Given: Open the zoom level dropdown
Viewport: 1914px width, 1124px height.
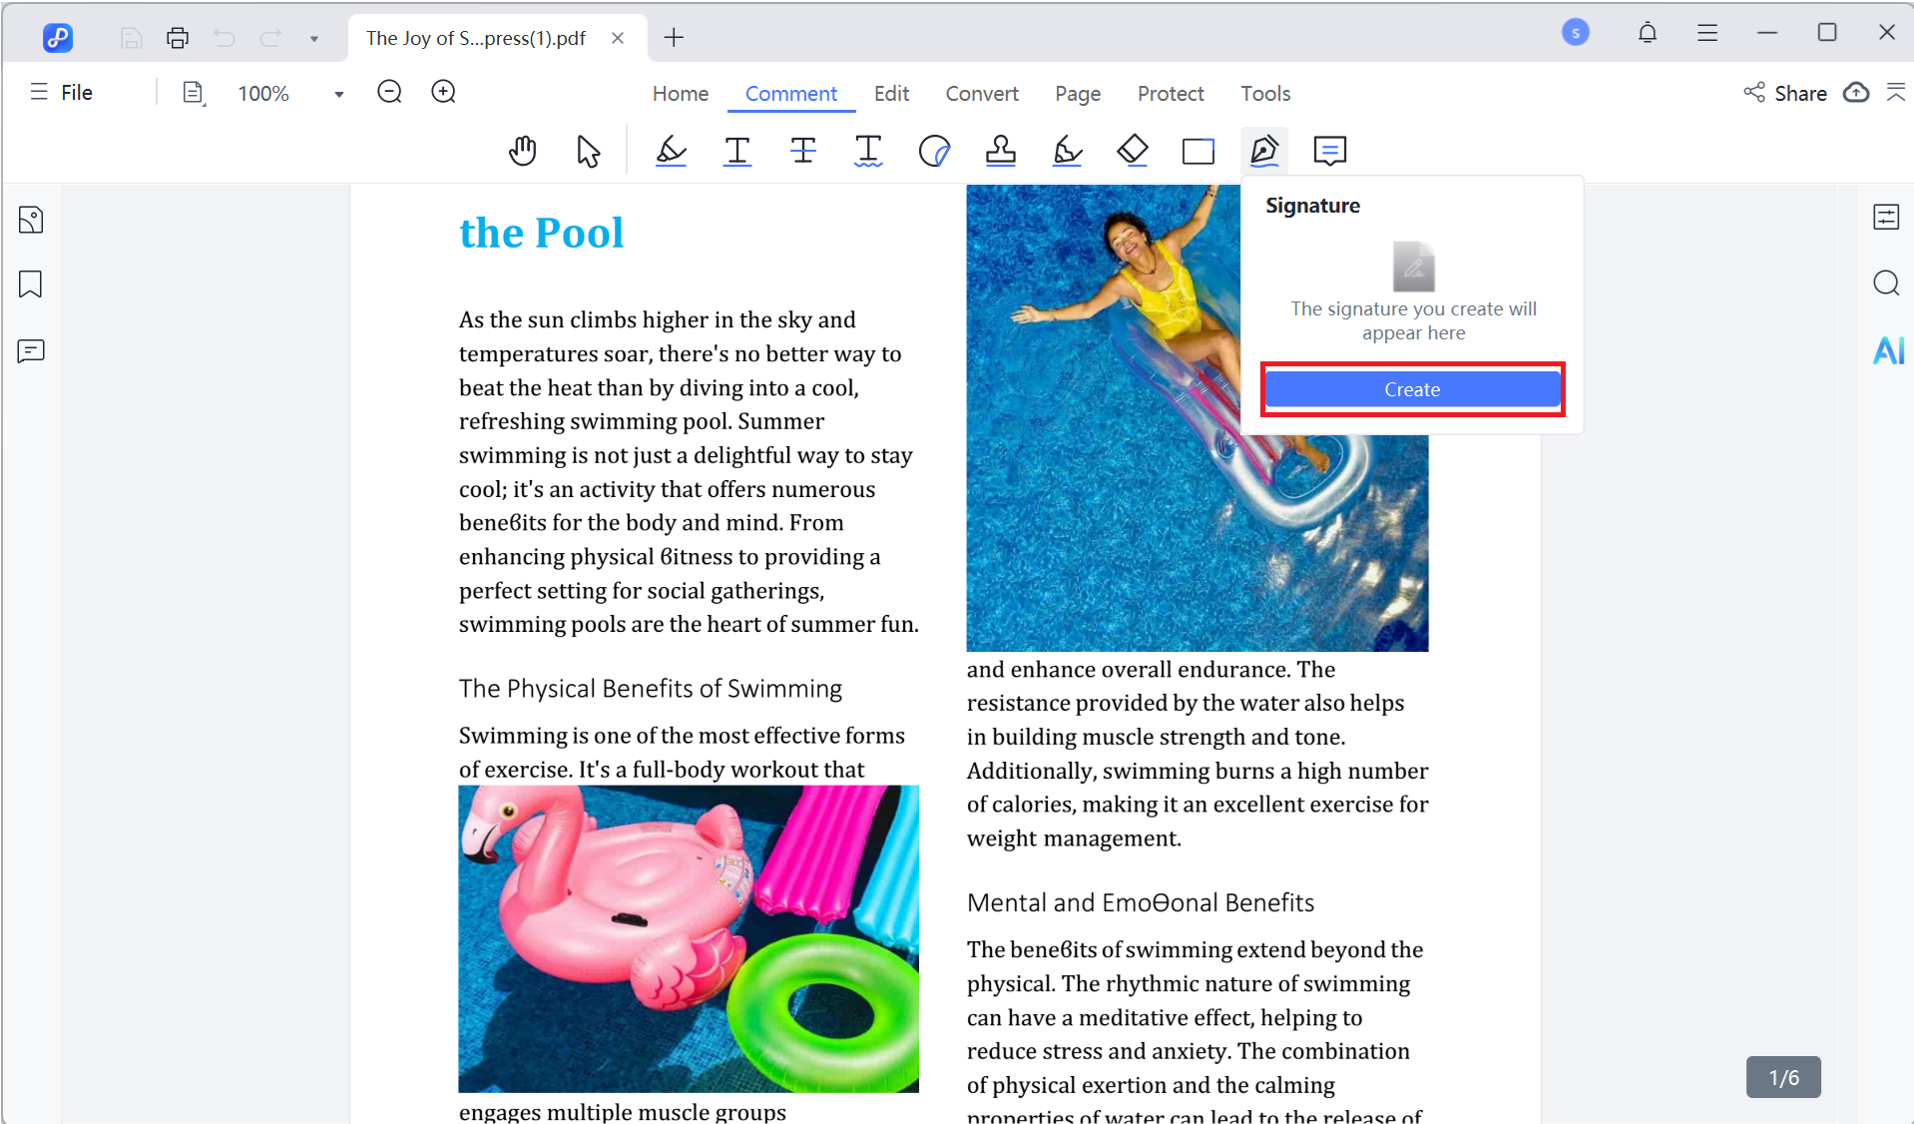Looking at the screenshot, I should [x=338, y=94].
